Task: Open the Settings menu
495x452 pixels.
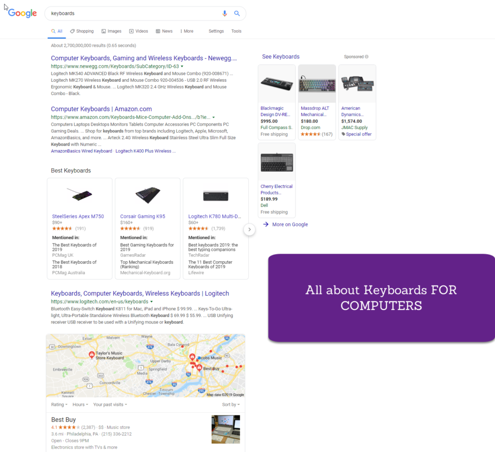Action: point(216,31)
